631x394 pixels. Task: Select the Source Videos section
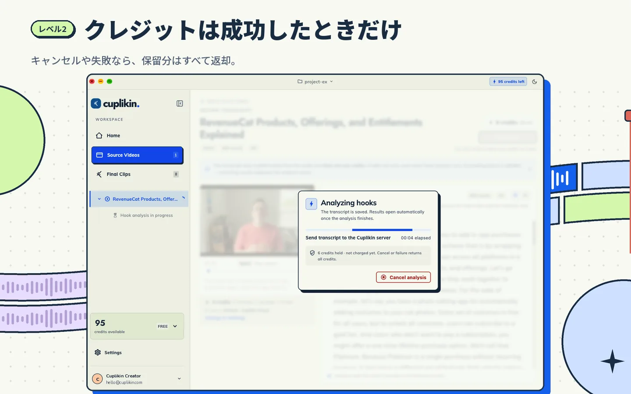(137, 155)
